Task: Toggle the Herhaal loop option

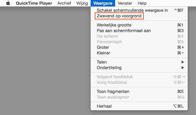Action: 139,106
